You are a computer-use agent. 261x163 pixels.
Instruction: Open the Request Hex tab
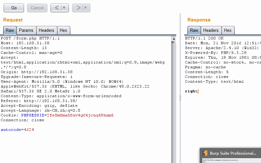click(64, 30)
